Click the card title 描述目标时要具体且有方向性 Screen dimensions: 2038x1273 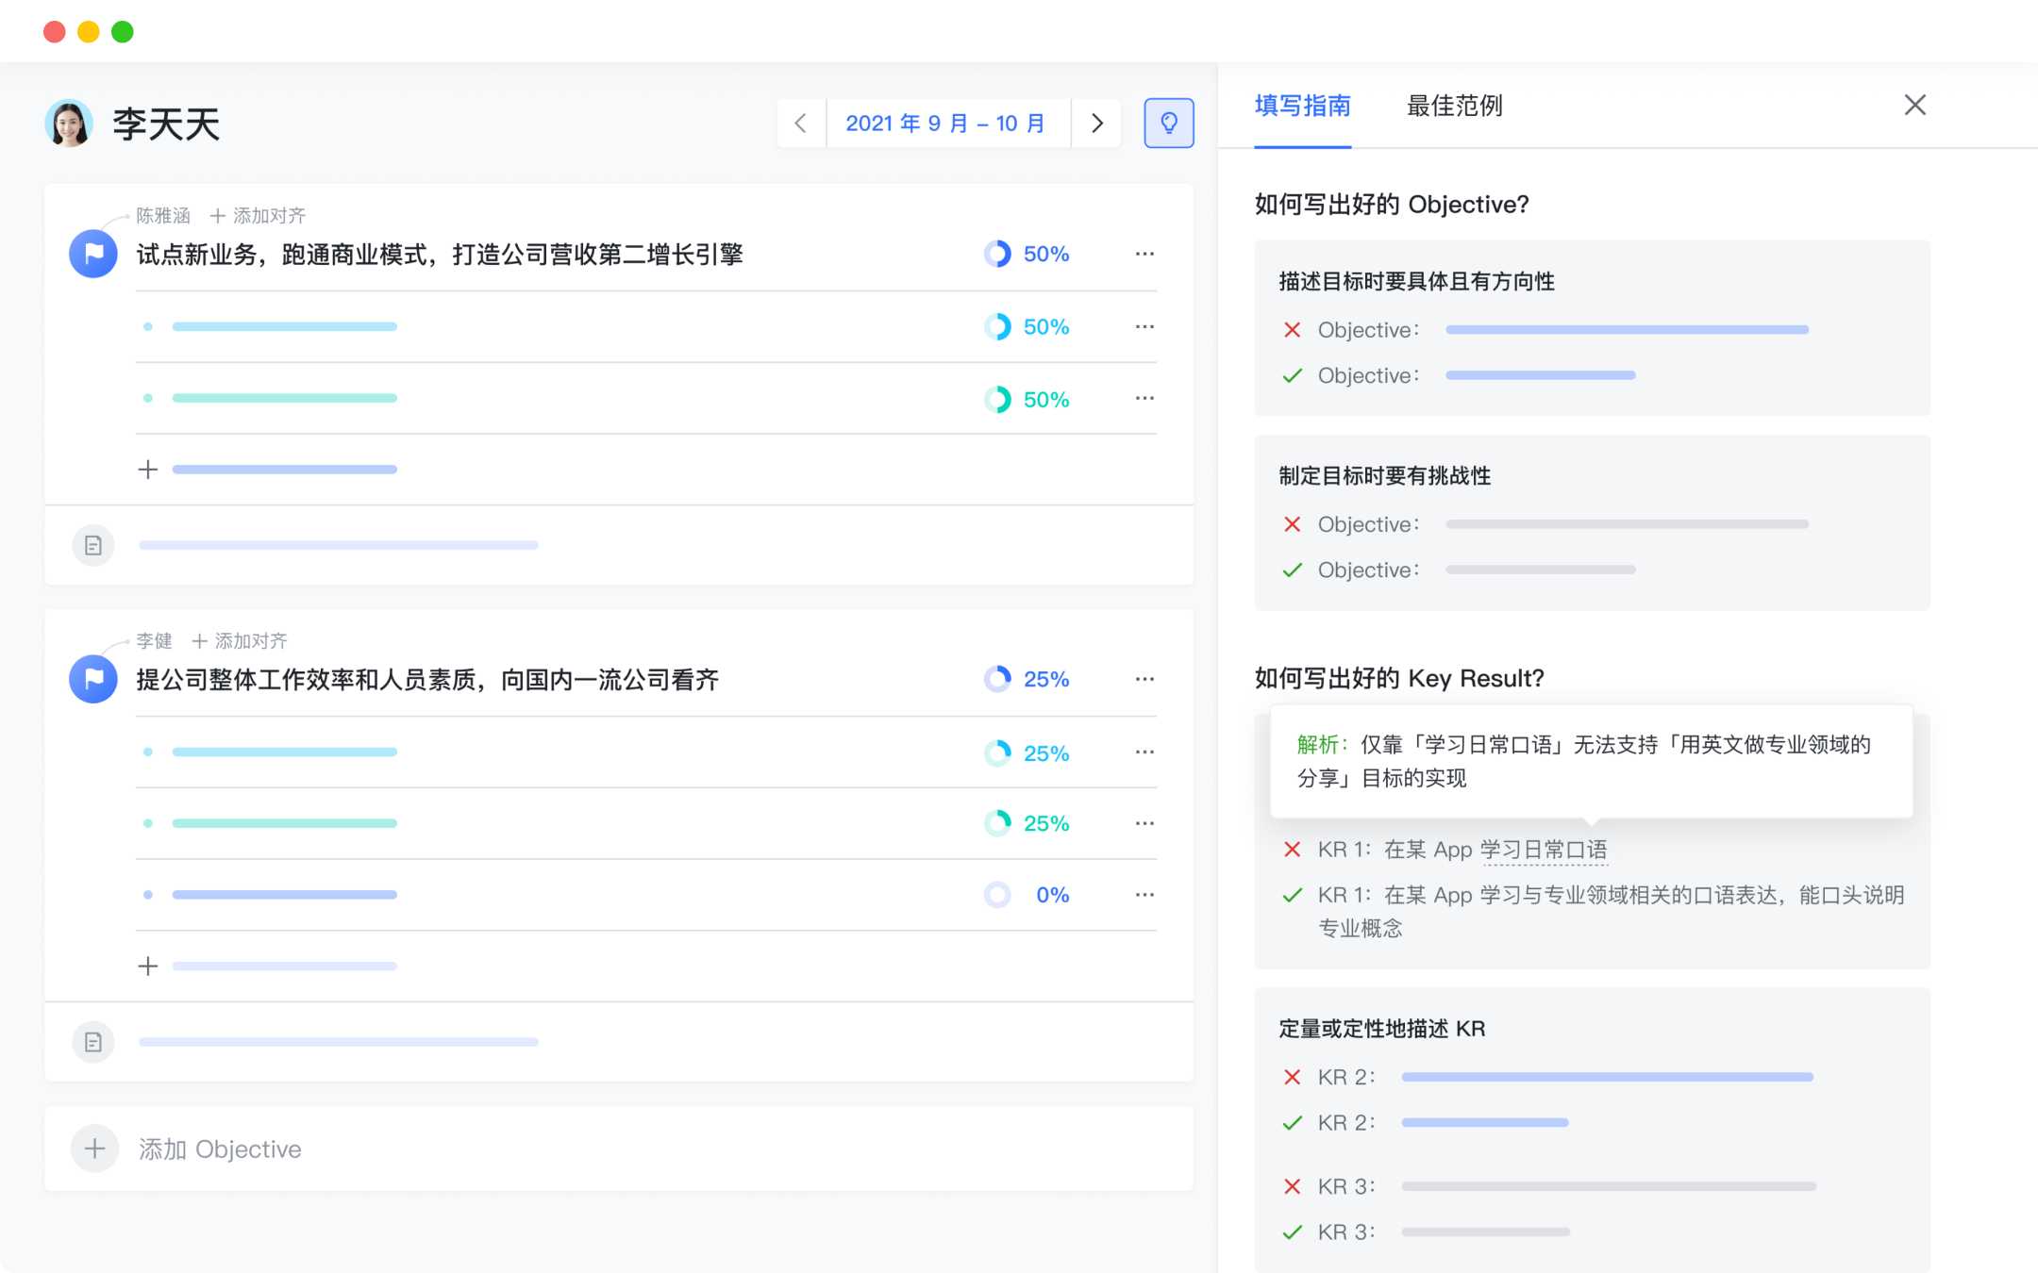click(x=1417, y=281)
